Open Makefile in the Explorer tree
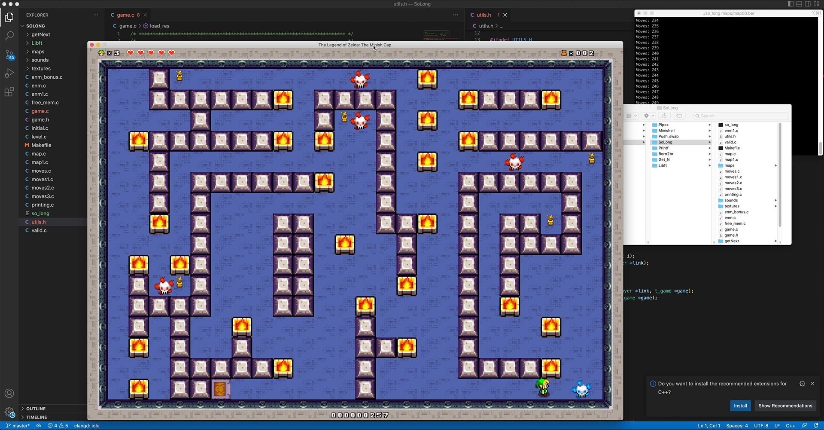Viewport: 824px width, 430px height. pos(41,145)
